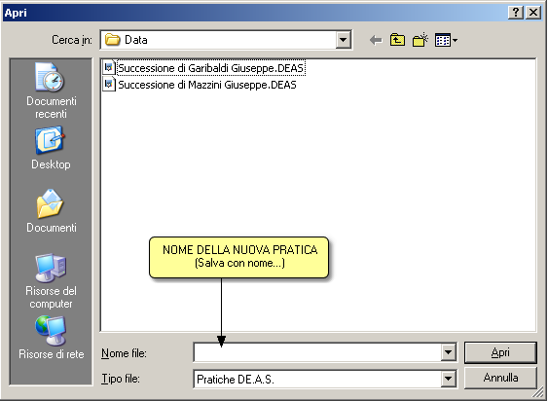
Task: Click the Annulla button
Action: click(500, 378)
